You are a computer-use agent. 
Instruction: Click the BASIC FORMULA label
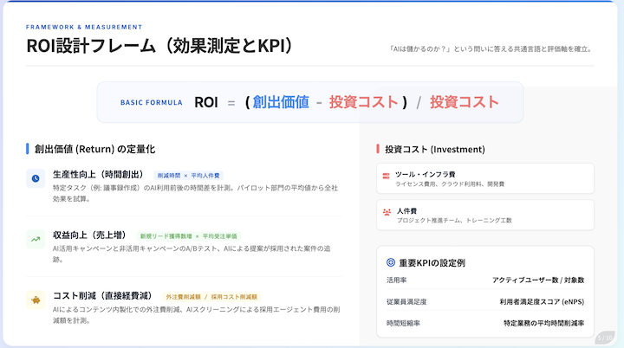[x=151, y=103]
